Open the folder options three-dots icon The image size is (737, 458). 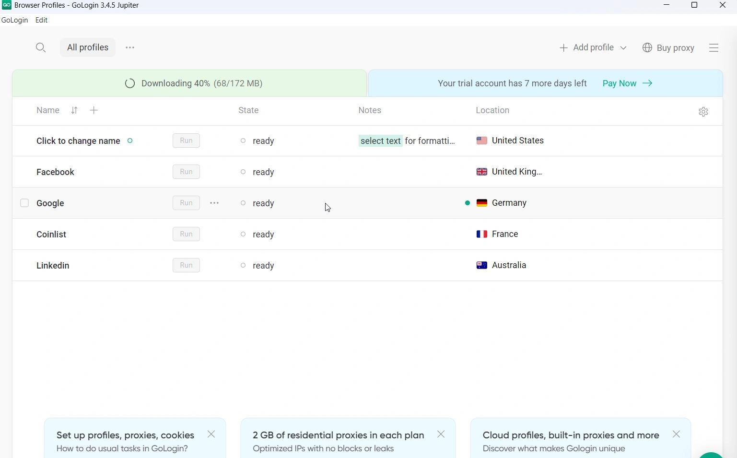coord(130,47)
